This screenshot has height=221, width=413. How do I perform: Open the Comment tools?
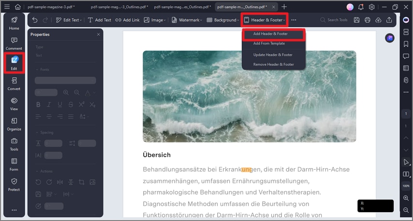point(14,44)
